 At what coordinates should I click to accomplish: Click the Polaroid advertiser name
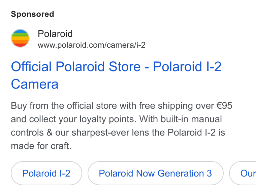[55, 34]
